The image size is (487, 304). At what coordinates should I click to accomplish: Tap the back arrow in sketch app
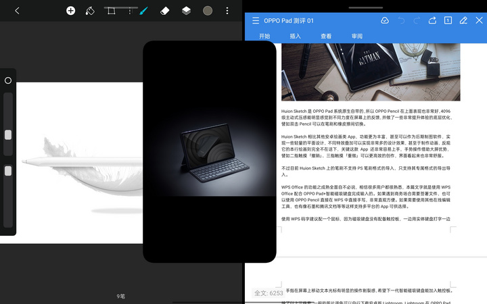tap(17, 11)
